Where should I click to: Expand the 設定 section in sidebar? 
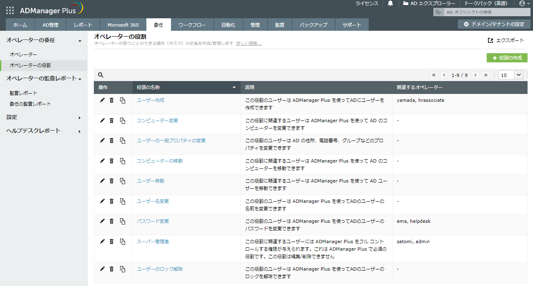coord(43,118)
